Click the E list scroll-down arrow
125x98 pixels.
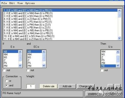click(20, 65)
